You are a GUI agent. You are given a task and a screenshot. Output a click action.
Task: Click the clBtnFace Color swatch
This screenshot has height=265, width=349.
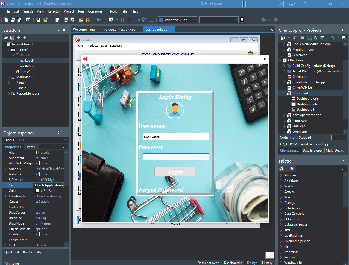click(37, 191)
